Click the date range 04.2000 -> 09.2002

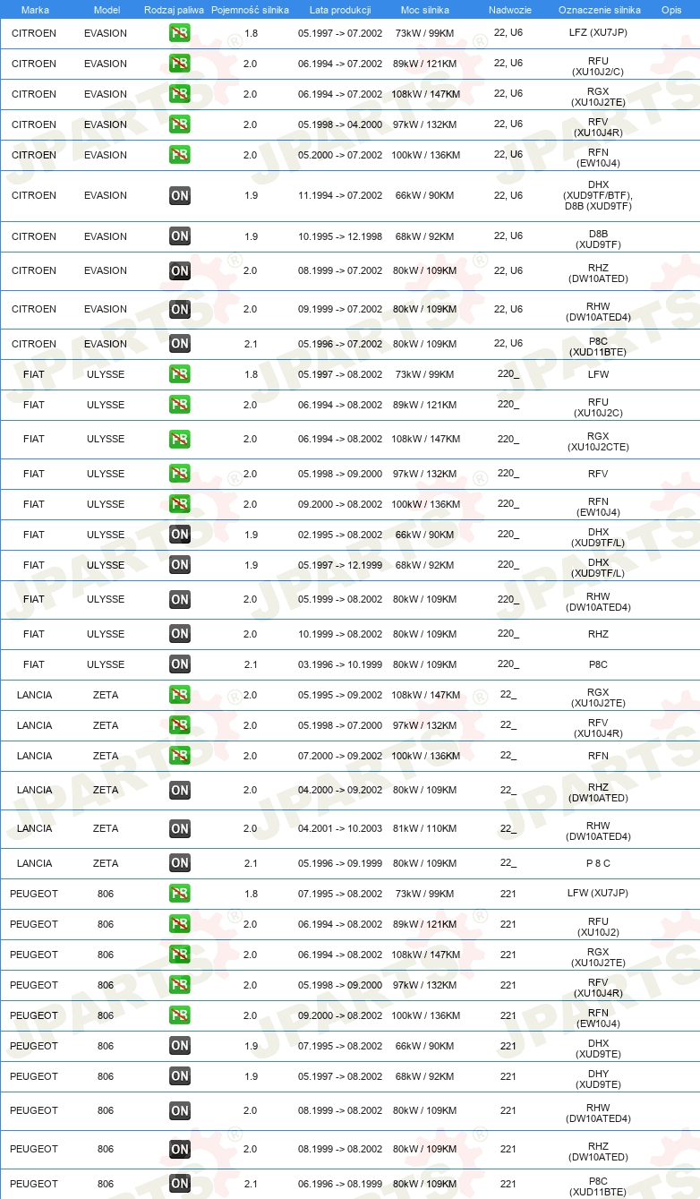[340, 790]
